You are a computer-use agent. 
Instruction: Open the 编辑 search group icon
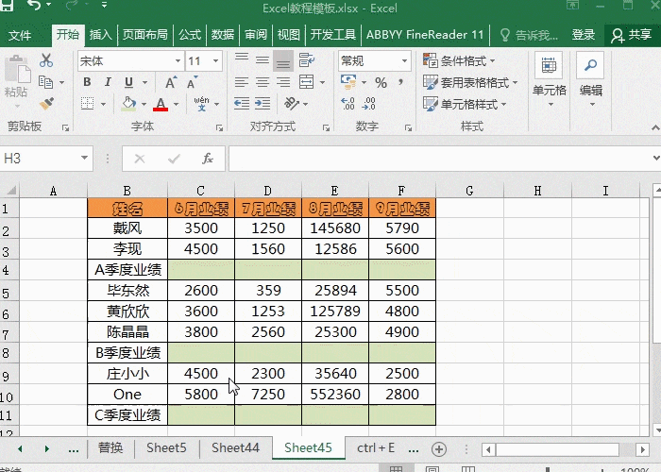(x=591, y=76)
